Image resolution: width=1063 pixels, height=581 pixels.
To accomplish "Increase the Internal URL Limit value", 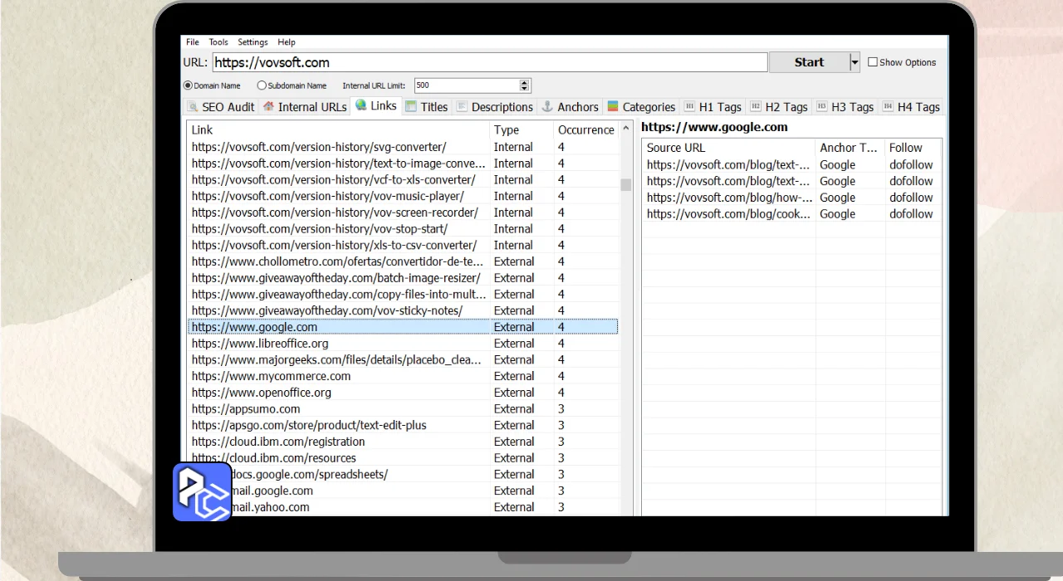I will (x=524, y=82).
